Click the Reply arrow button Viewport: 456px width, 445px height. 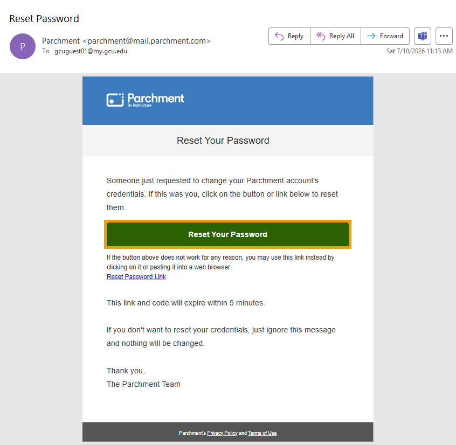click(289, 36)
